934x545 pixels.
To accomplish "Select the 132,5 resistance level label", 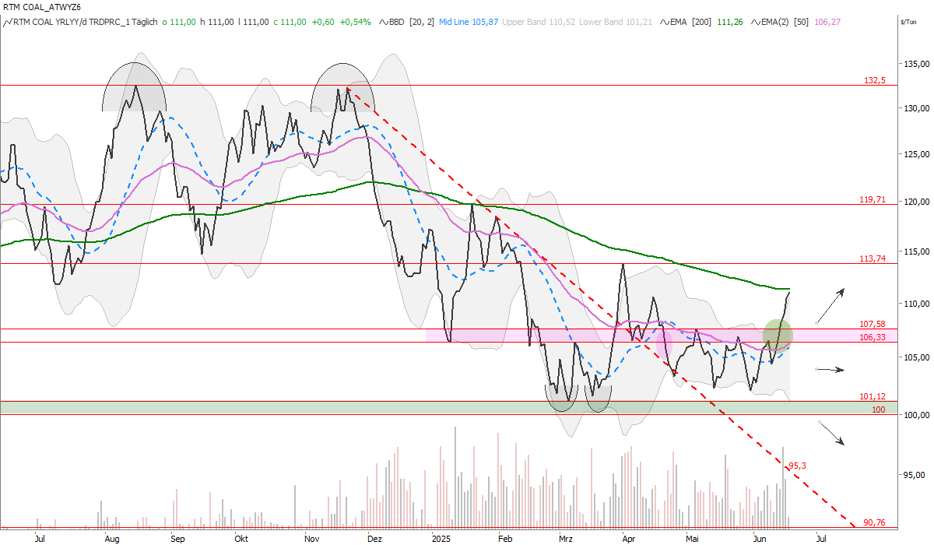I will click(875, 80).
